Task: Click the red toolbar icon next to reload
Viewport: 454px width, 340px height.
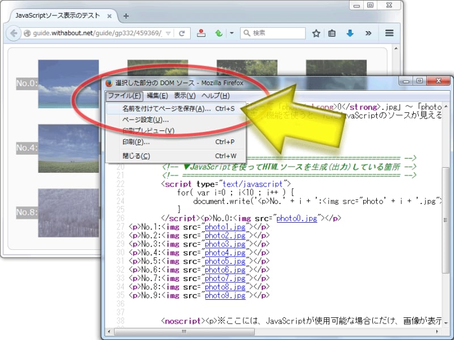Action: tap(201, 33)
